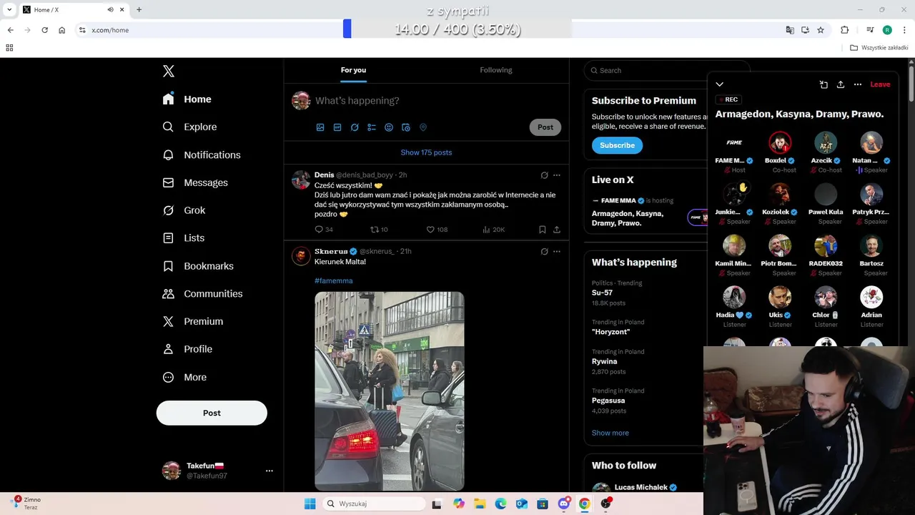This screenshot has height=515, width=915.
Task: Open the Grok sidebar item
Action: [184, 210]
